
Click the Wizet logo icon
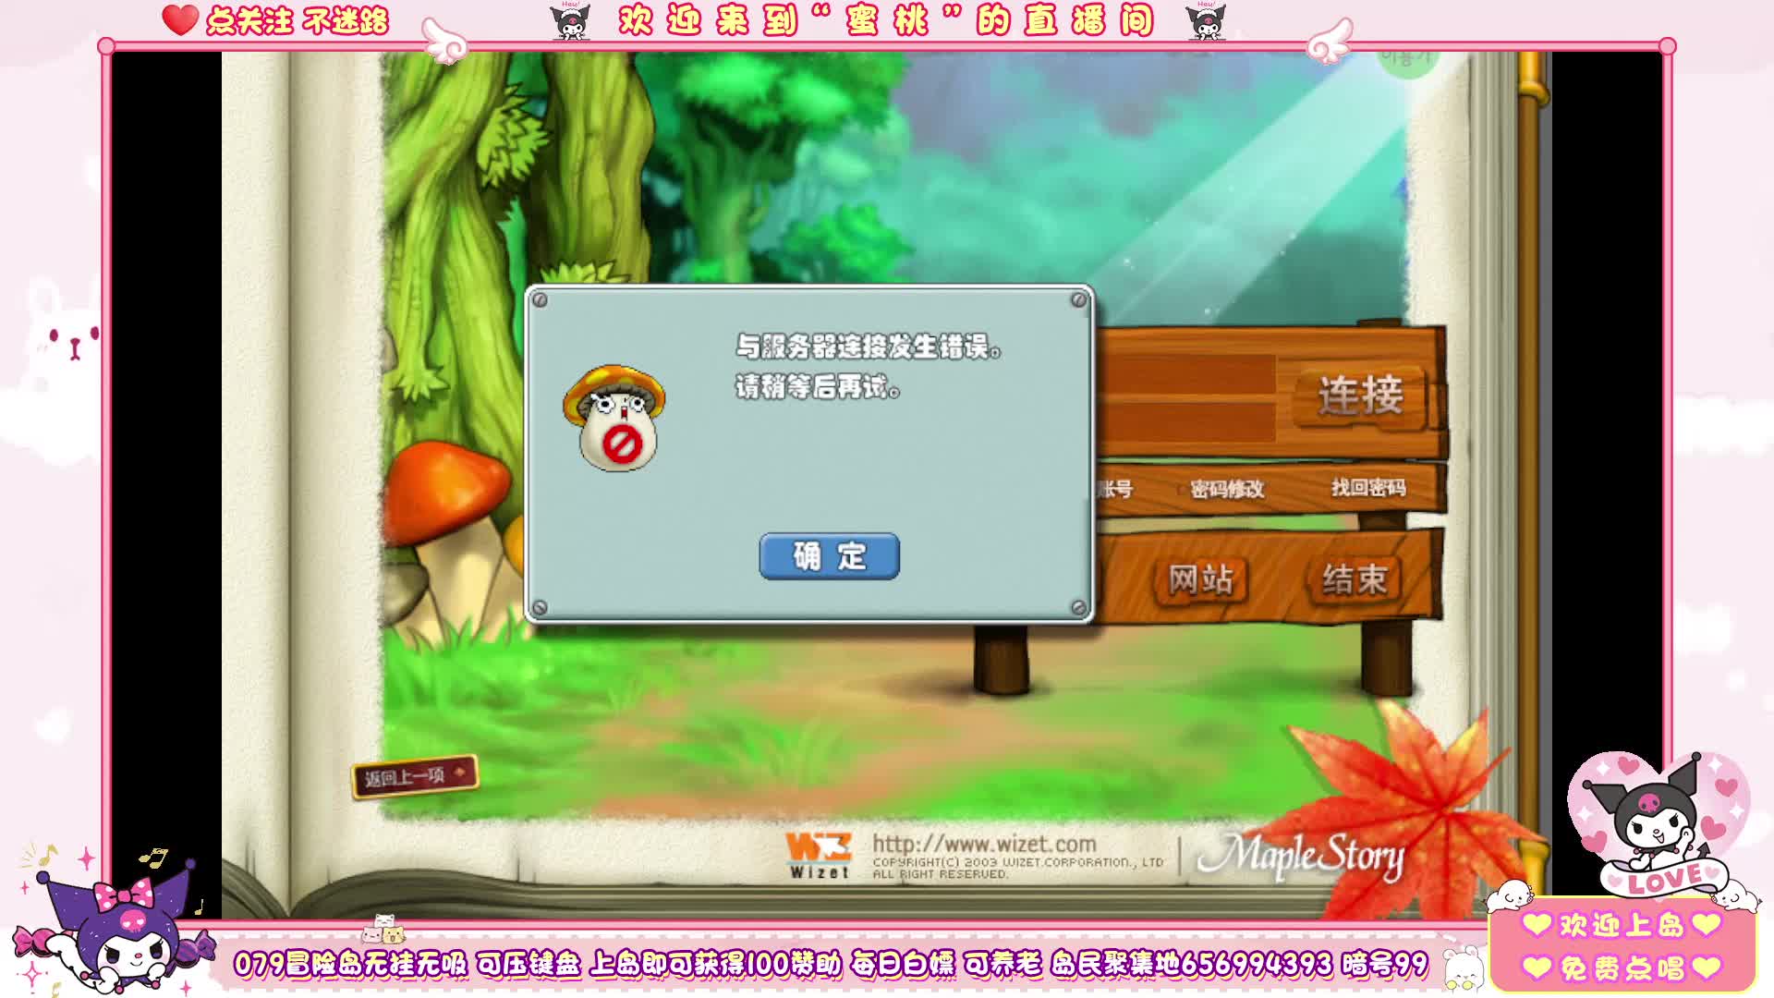[818, 856]
